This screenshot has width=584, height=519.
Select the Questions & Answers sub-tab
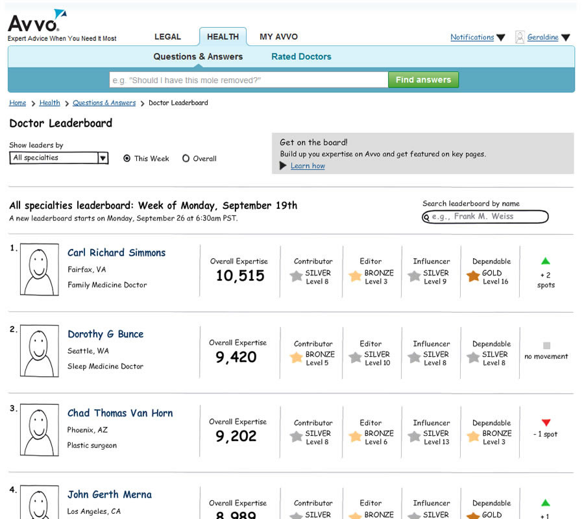[198, 56]
